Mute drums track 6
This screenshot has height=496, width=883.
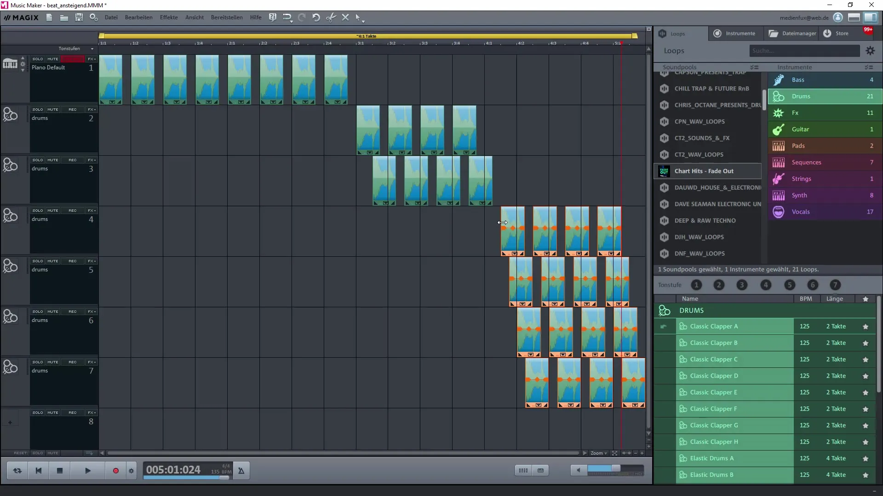(x=53, y=312)
